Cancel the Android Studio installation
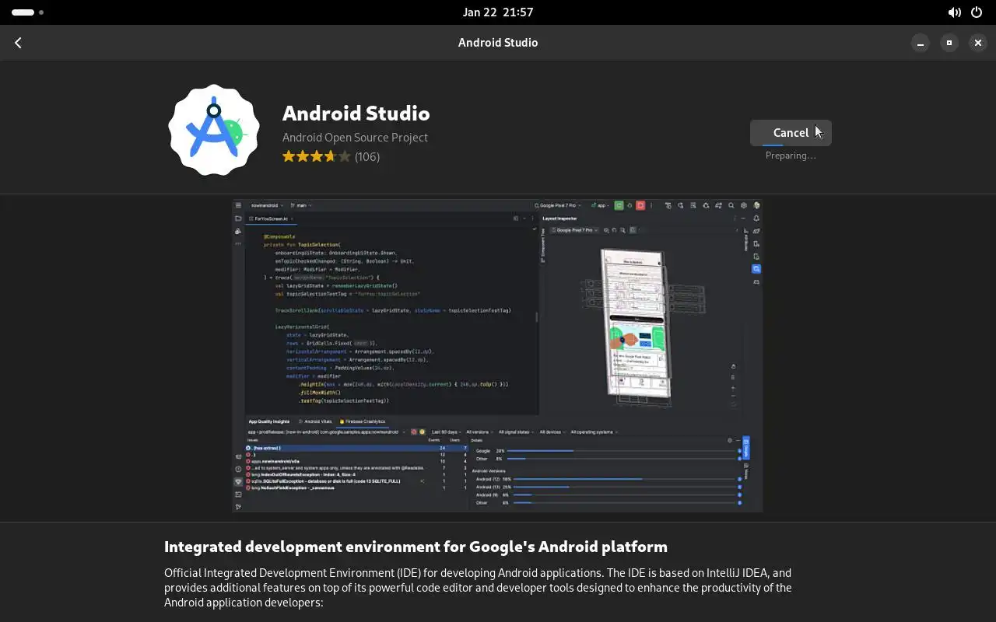The image size is (996, 622). (791, 133)
